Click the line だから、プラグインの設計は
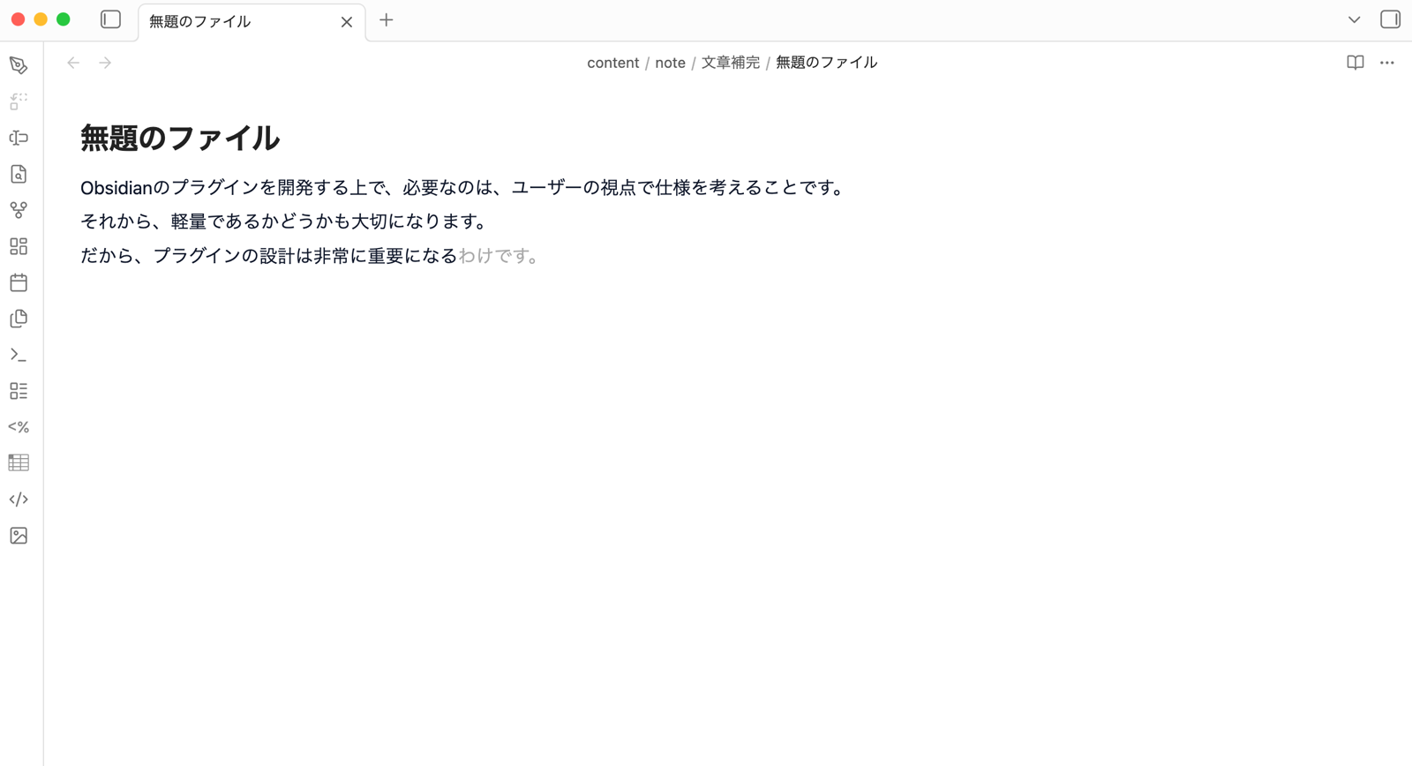Viewport: 1412px width, 766px height. [311, 256]
